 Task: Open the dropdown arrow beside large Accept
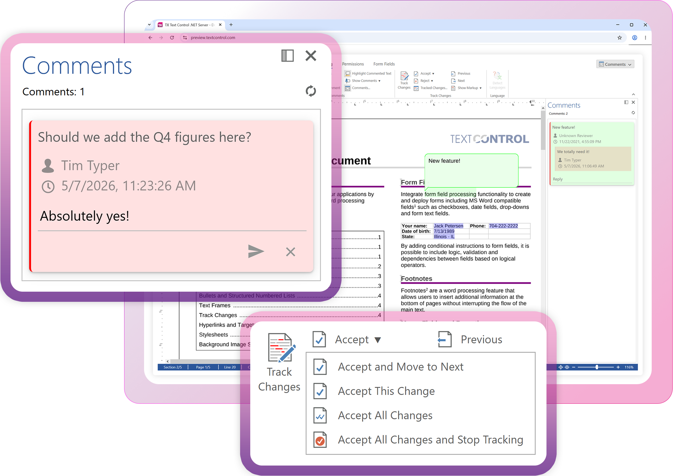(x=378, y=340)
